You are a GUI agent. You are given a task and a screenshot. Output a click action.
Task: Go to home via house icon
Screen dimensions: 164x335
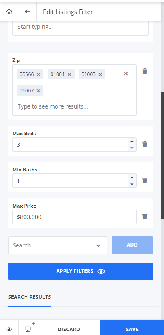(9, 12)
